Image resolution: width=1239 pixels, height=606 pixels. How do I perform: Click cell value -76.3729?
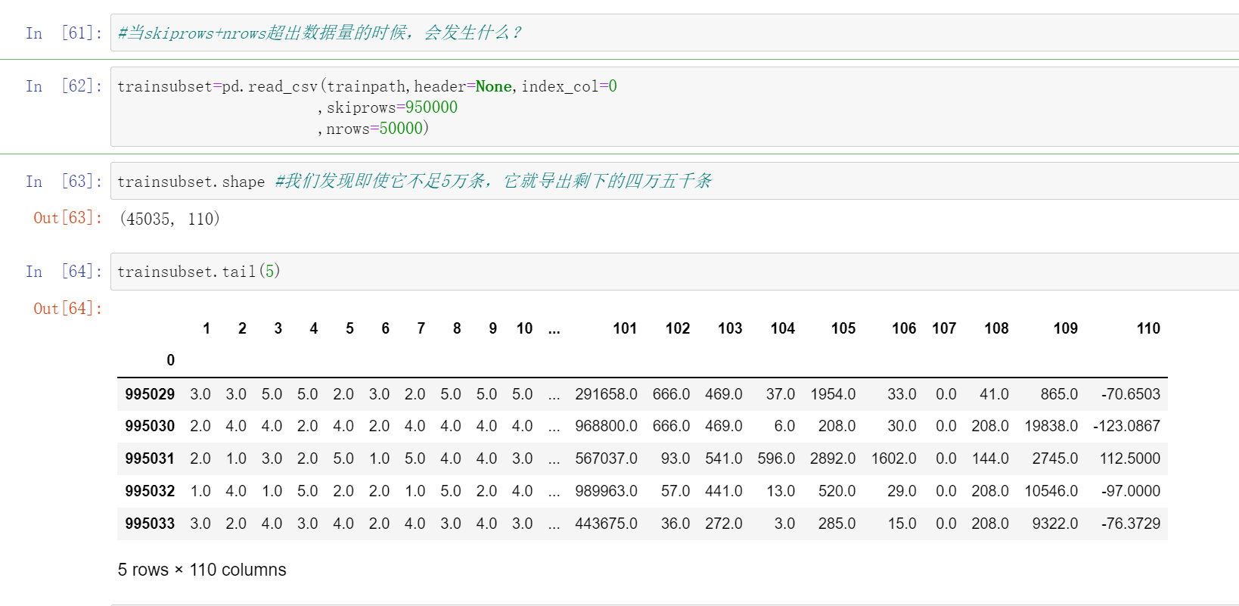pos(1131,524)
